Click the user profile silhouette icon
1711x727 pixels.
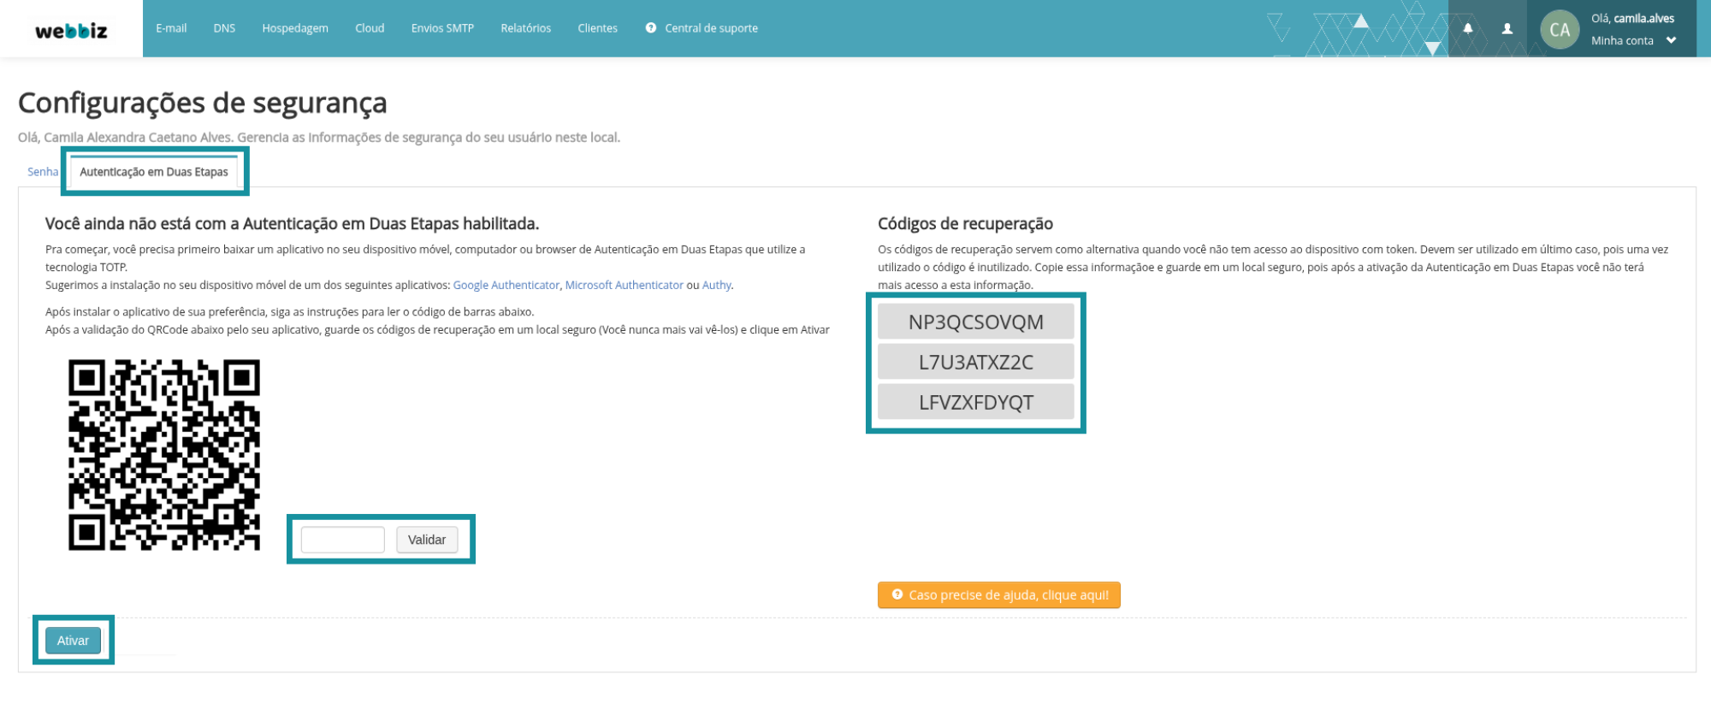pos(1507,28)
